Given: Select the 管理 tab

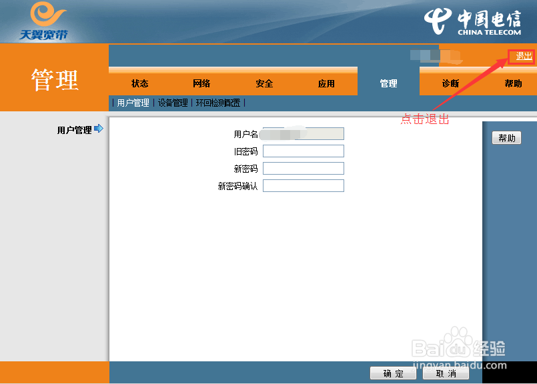Looking at the screenshot, I should tap(388, 83).
